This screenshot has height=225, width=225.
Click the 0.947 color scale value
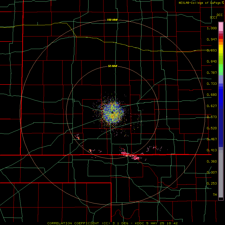212,39
